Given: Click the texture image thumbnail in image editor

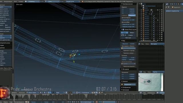Looking at the screenshot, I should click(x=151, y=82).
